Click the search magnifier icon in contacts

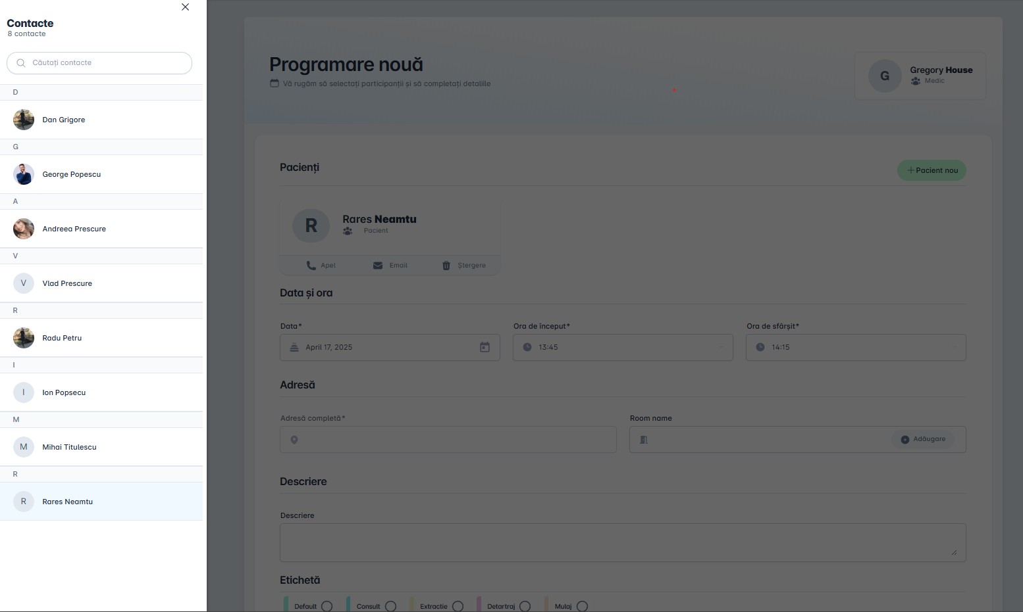pyautogui.click(x=21, y=63)
